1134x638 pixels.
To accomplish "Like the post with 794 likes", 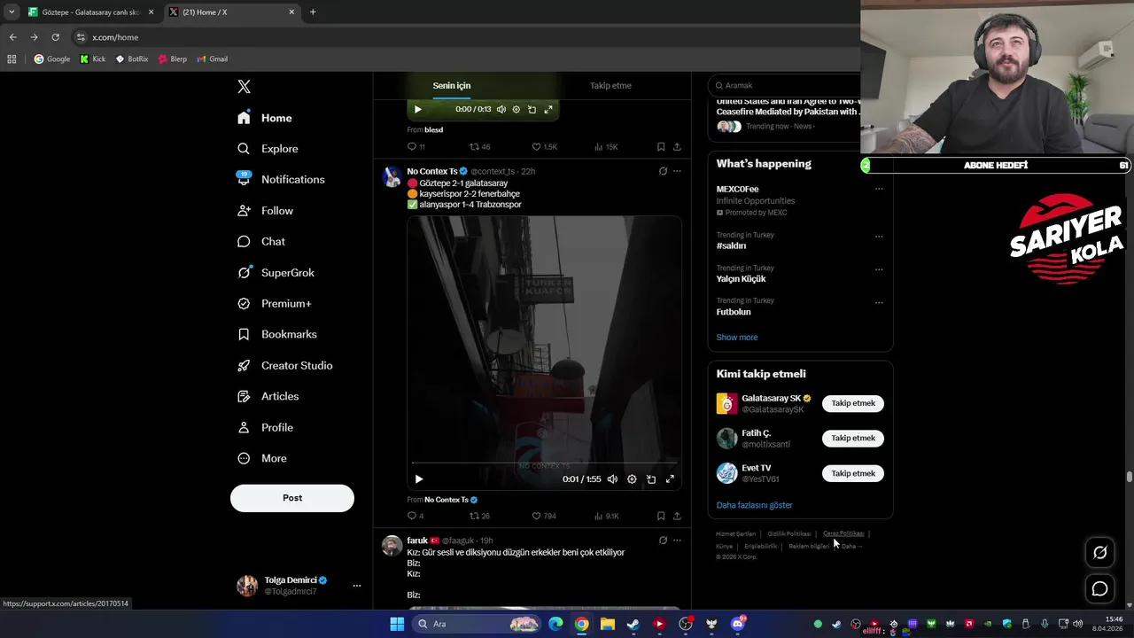I will tap(543, 516).
